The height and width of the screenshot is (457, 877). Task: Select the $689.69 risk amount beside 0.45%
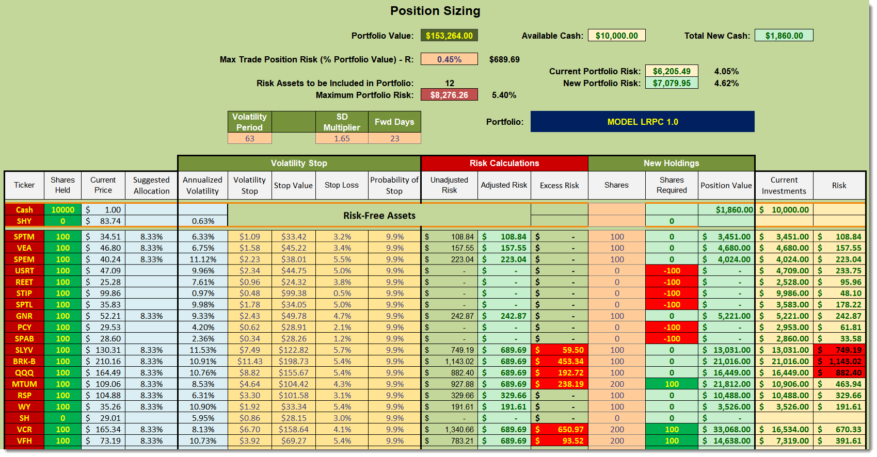tap(504, 59)
